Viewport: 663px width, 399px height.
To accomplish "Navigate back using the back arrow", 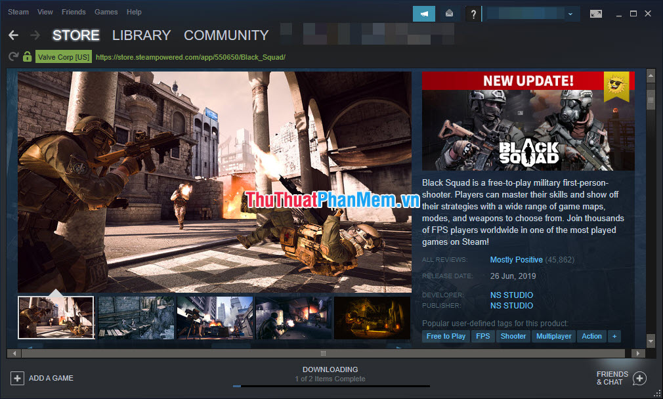I will [12, 35].
